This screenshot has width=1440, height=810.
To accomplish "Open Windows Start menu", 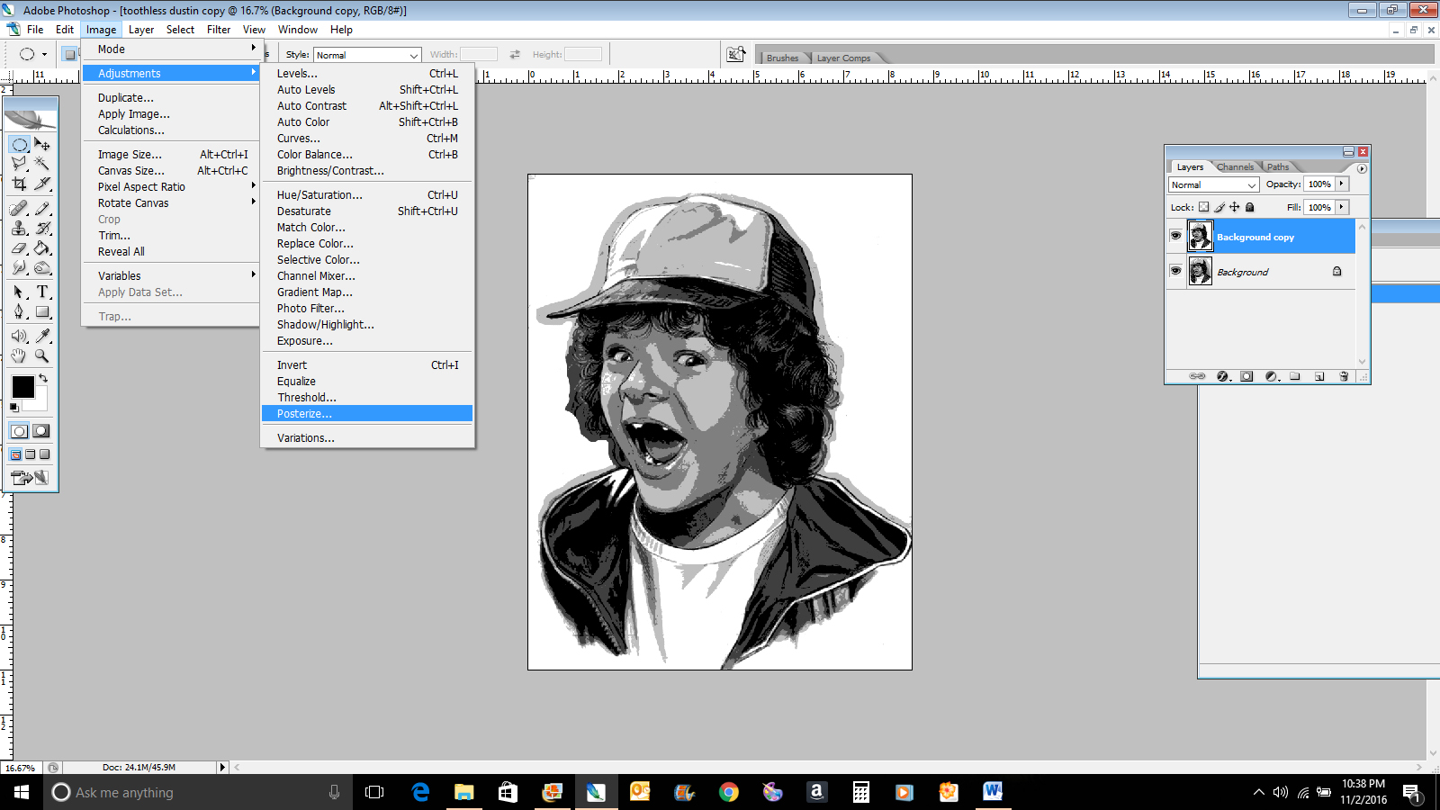I will [22, 792].
